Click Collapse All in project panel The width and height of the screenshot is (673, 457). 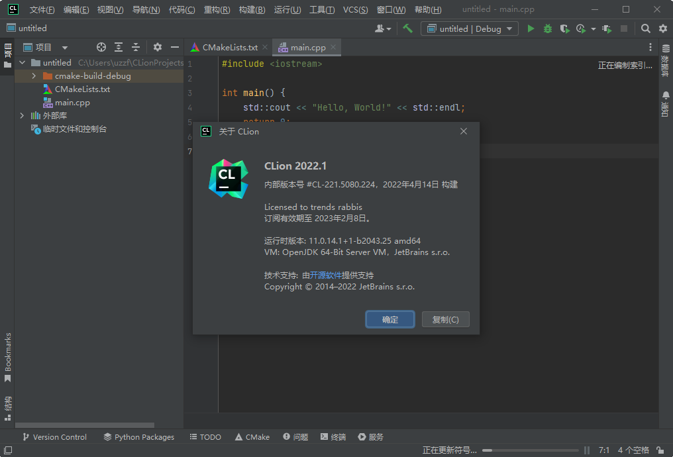click(x=136, y=47)
